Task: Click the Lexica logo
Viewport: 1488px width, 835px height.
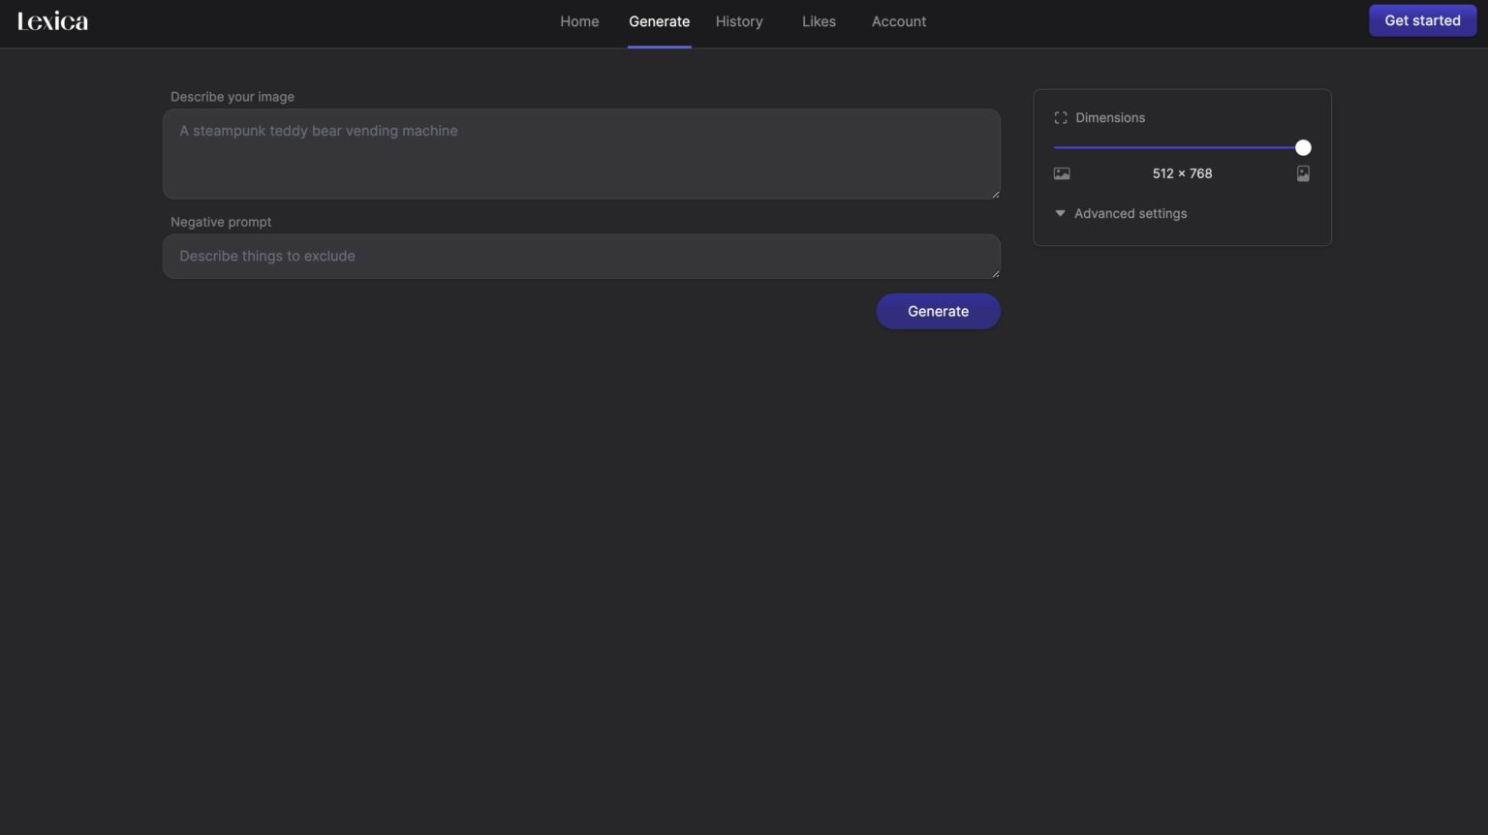Action: click(52, 21)
